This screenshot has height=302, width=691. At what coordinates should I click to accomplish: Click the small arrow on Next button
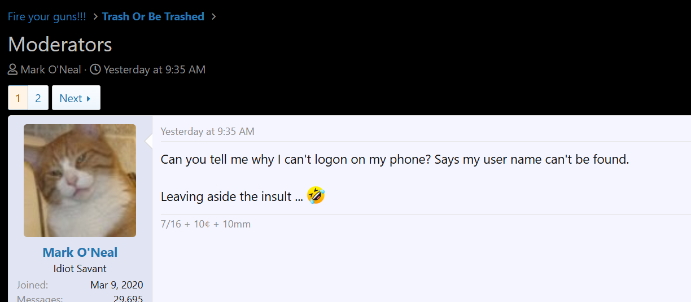tap(89, 99)
